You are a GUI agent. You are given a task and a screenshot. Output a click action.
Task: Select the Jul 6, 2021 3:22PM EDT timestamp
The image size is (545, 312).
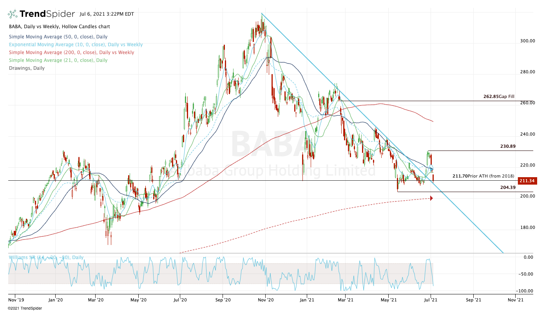click(x=107, y=14)
